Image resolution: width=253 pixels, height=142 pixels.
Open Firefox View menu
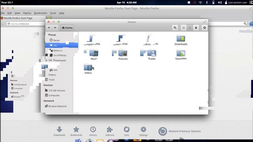(x=17, y=13)
